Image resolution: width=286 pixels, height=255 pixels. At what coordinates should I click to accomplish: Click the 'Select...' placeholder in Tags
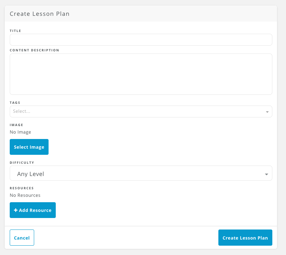[x=22, y=111]
